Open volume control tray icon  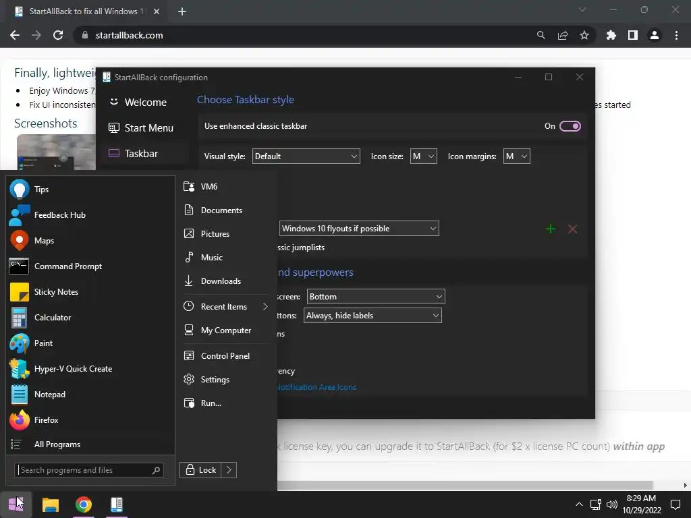click(x=611, y=505)
